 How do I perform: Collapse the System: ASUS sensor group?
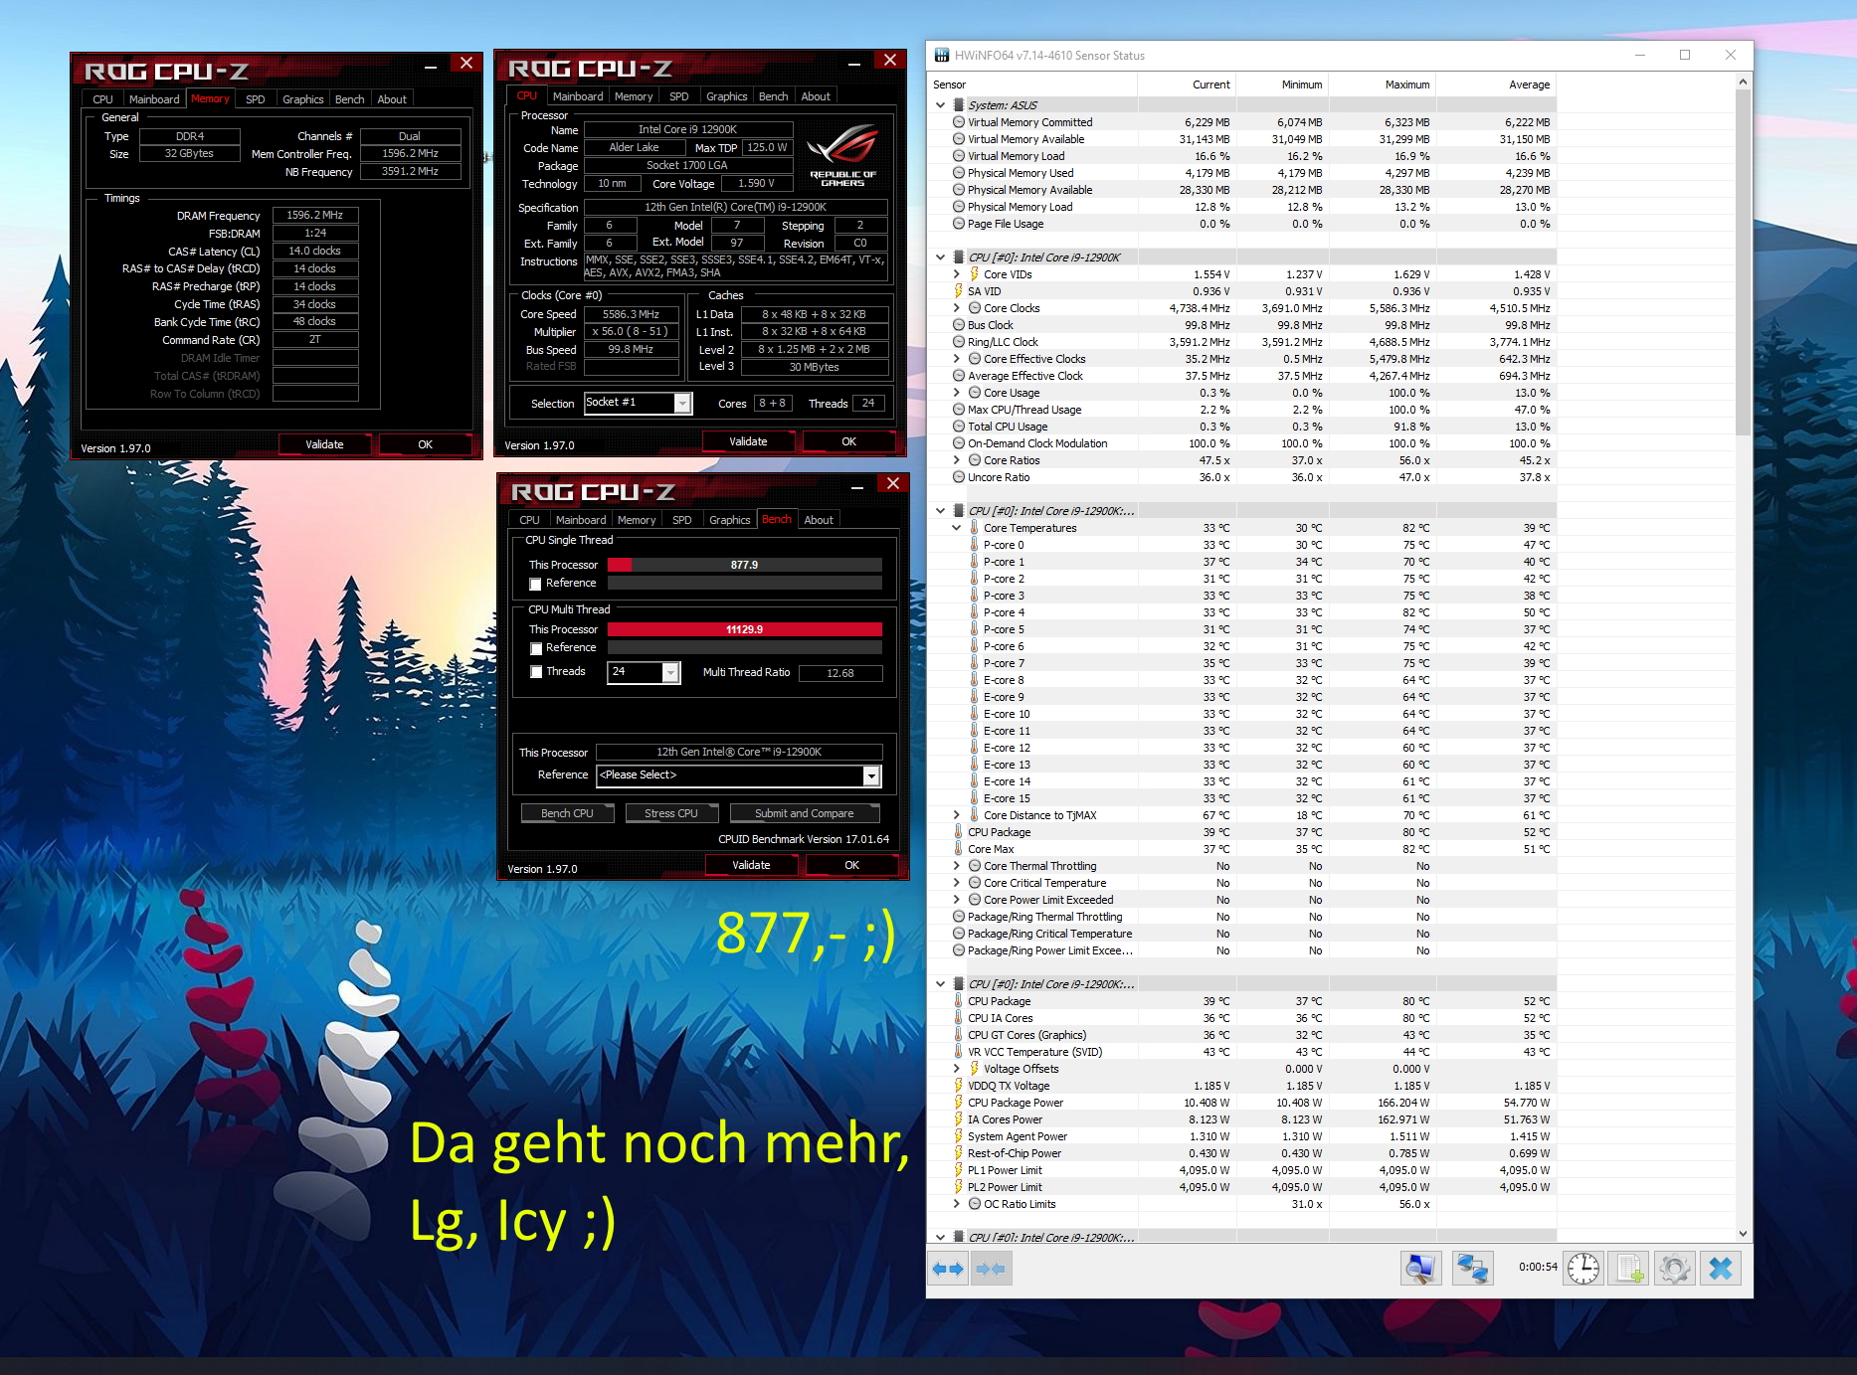(941, 105)
